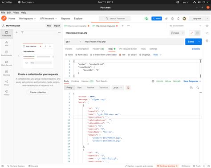Open the Save Response dropdown
The width and height of the screenshot is (211, 168).
pos(192,81)
